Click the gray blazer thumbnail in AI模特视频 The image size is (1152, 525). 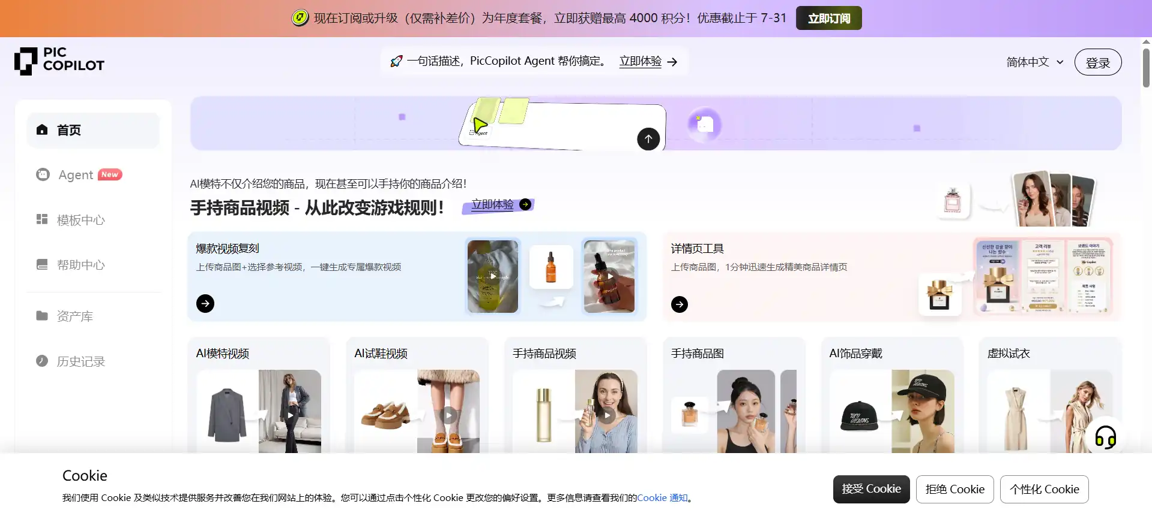(228, 414)
